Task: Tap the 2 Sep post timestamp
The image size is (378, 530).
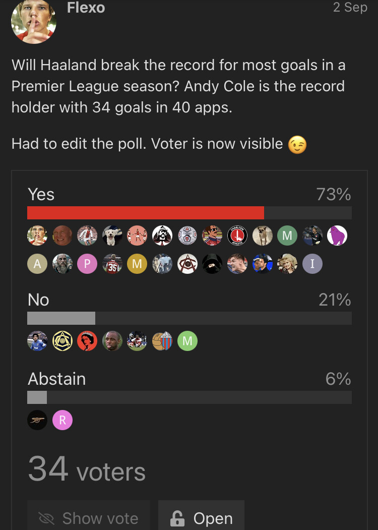Action: pos(350,8)
